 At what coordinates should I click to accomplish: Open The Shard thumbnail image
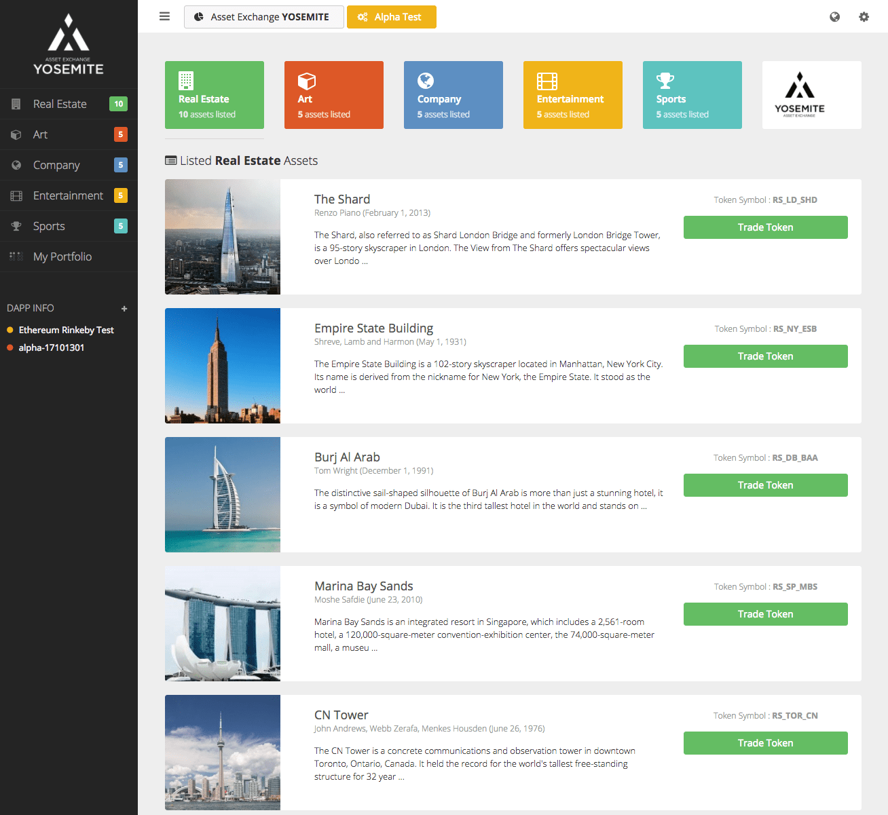[x=223, y=237]
